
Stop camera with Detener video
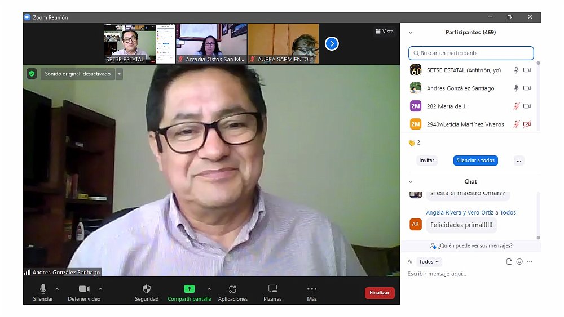click(84, 289)
